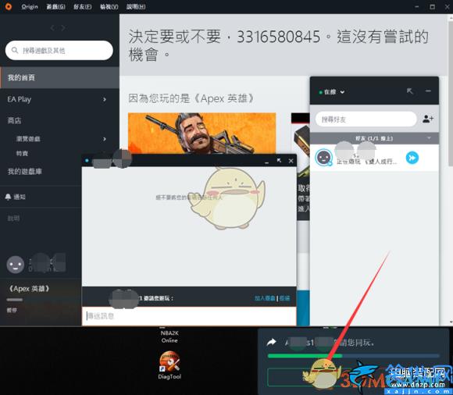Close the chat window
453x395 pixels.
point(291,161)
